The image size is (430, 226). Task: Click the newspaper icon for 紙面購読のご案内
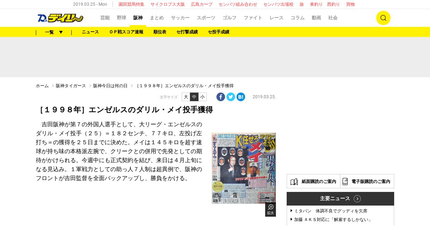[294, 182]
